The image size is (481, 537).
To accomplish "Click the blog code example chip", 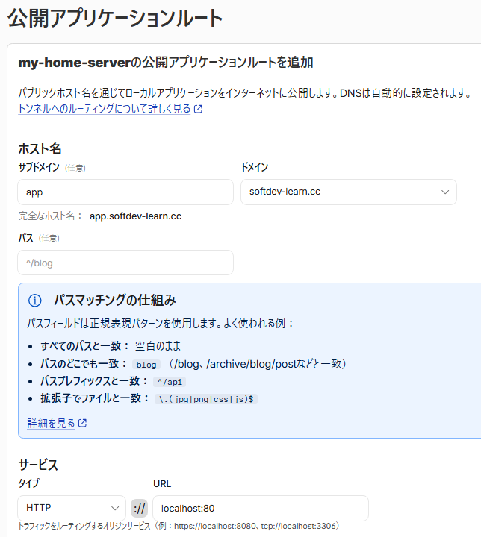I will click(x=146, y=365).
